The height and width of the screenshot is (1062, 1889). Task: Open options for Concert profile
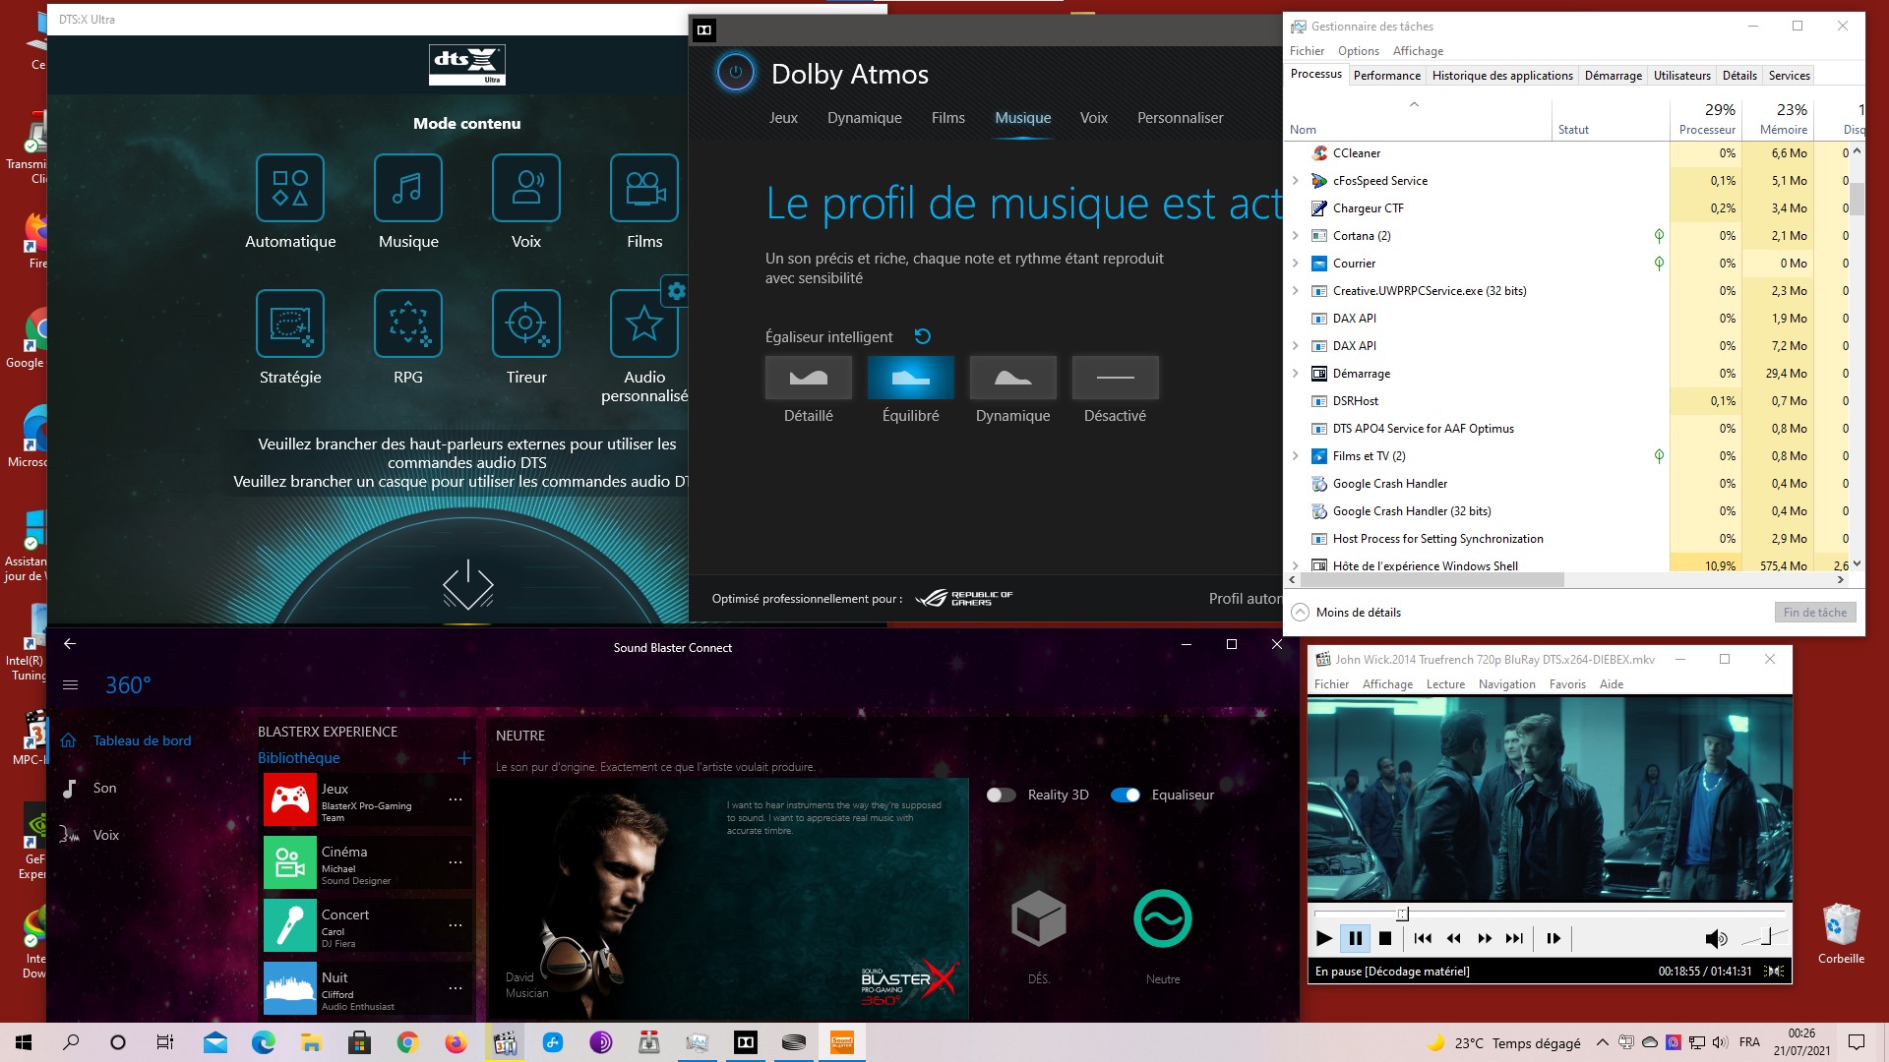(x=456, y=925)
